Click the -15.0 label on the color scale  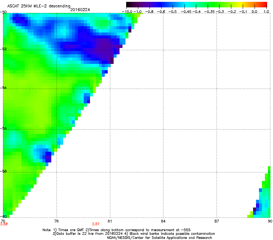(127, 12)
